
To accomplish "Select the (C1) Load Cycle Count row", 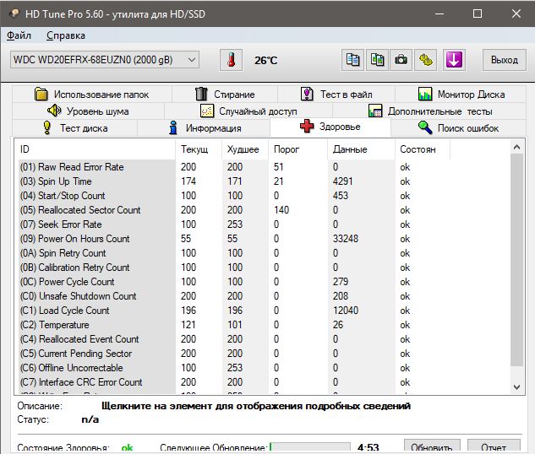I will point(232,311).
